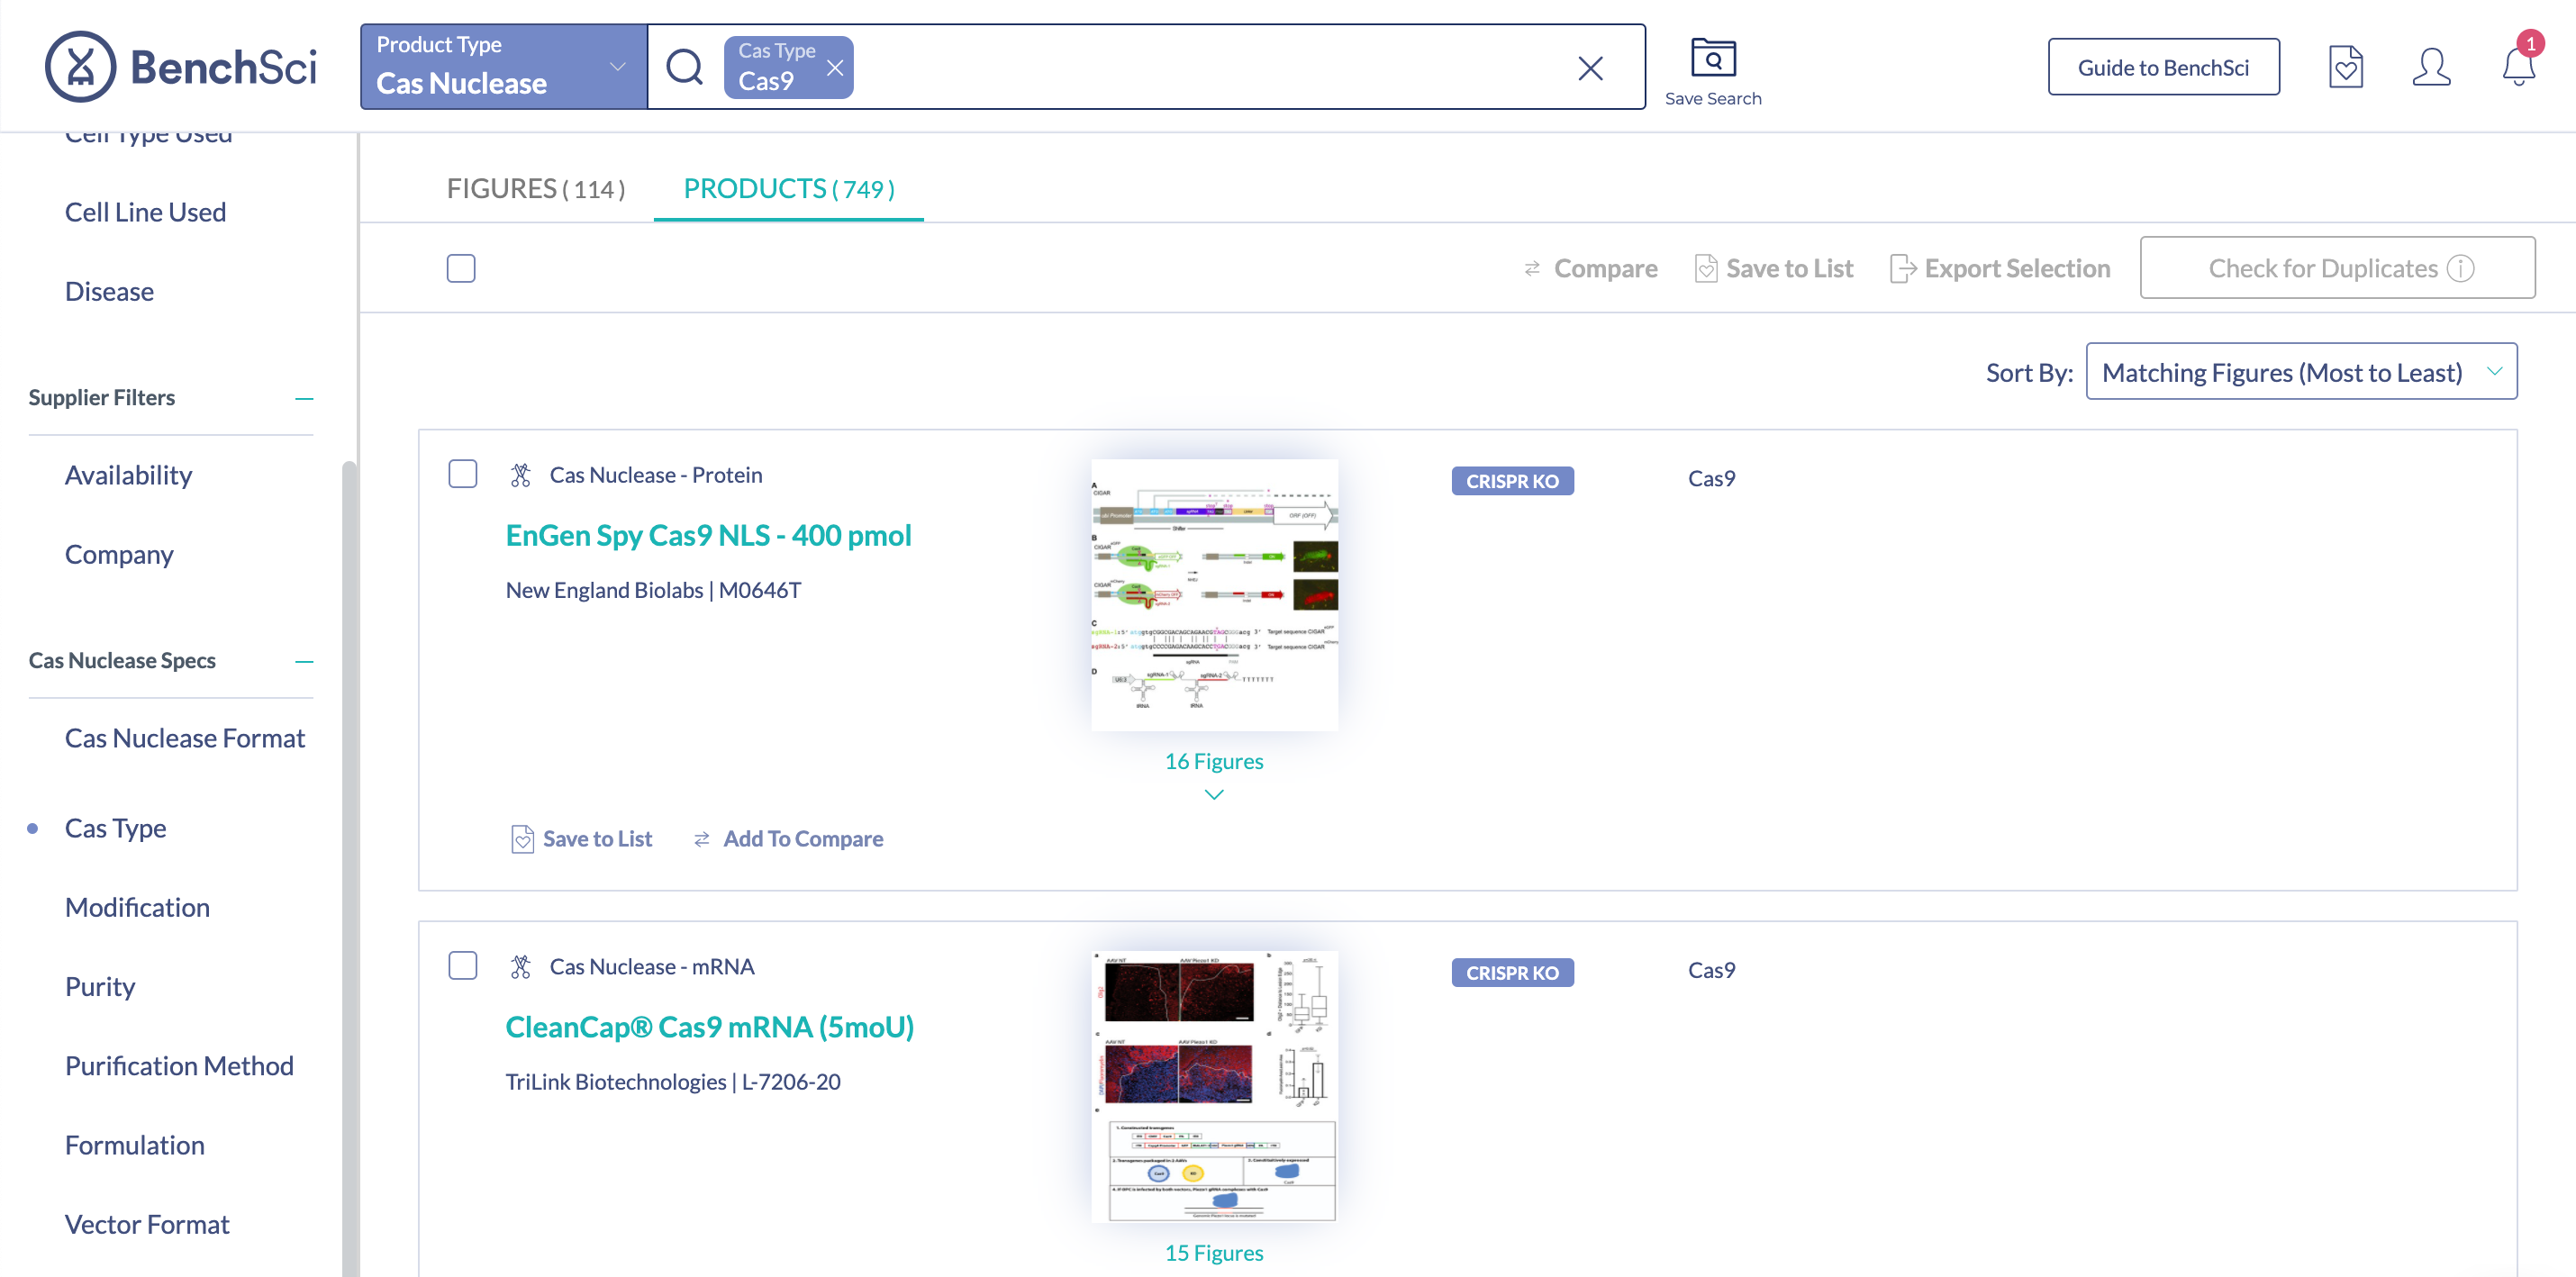The image size is (2576, 1277).
Task: Click the EnGen Cas9 figure thumbnail
Action: coord(1213,595)
